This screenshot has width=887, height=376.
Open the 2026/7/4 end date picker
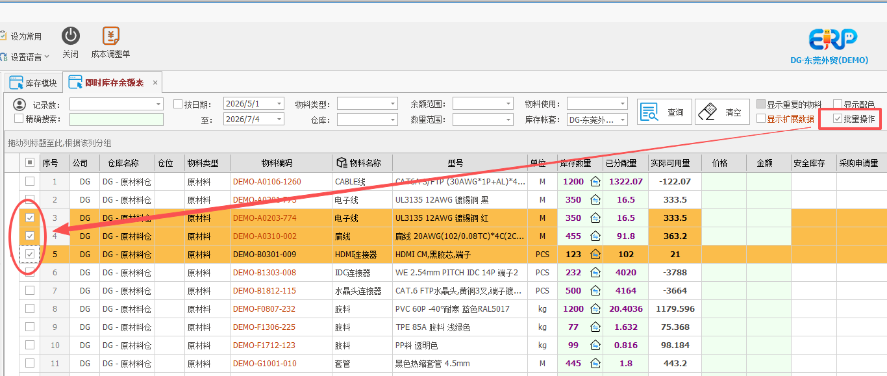point(279,119)
